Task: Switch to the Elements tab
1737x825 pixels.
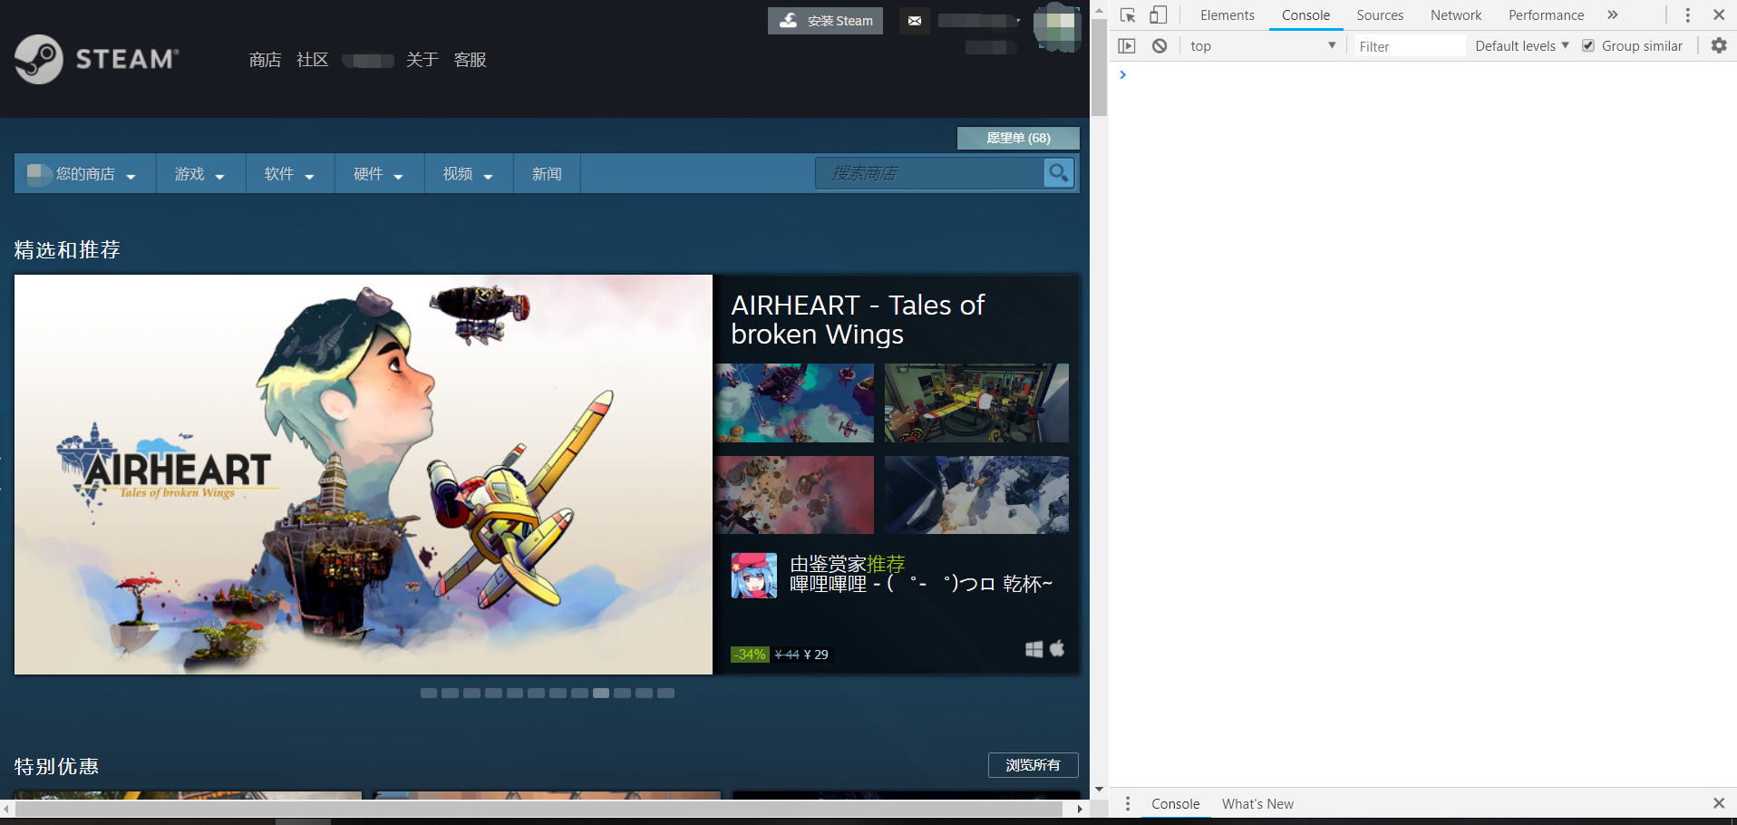Action: point(1227,15)
